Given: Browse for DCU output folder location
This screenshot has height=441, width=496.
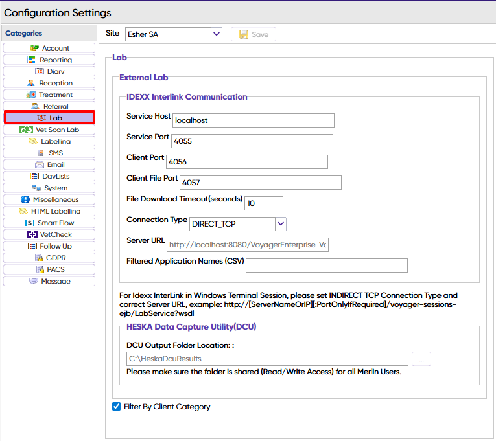Looking at the screenshot, I should [421, 359].
